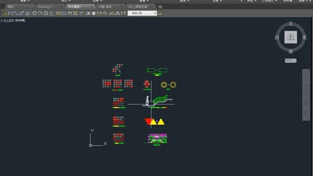Select the Aligned dimension tool

click(x=16, y=13)
